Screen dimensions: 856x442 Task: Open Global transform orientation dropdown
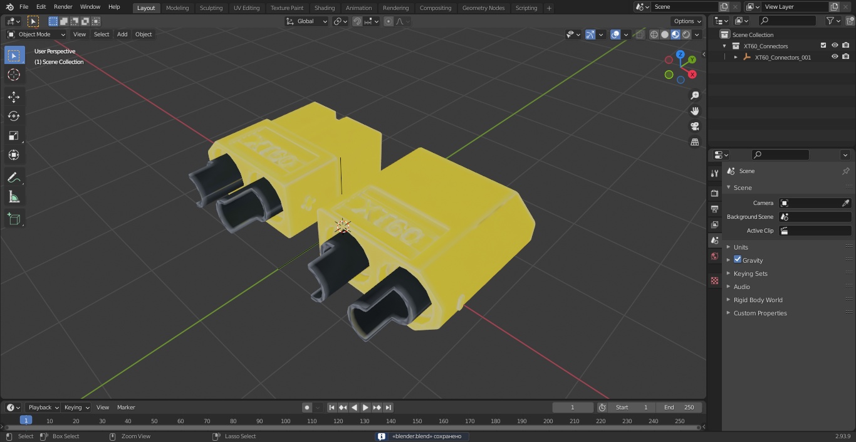tap(306, 21)
